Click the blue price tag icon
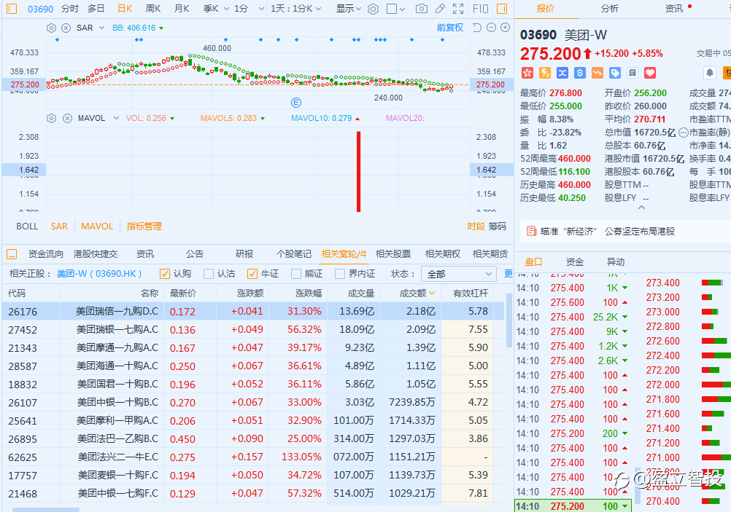This screenshot has width=731, height=512. point(615,73)
